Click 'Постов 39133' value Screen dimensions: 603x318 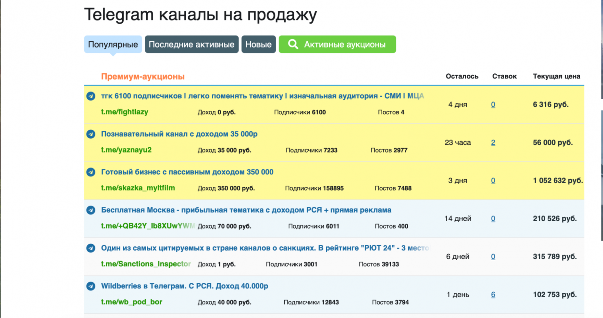pos(379,264)
